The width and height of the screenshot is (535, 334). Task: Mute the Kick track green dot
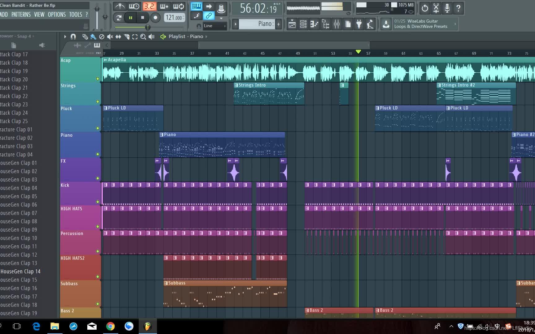(x=98, y=202)
